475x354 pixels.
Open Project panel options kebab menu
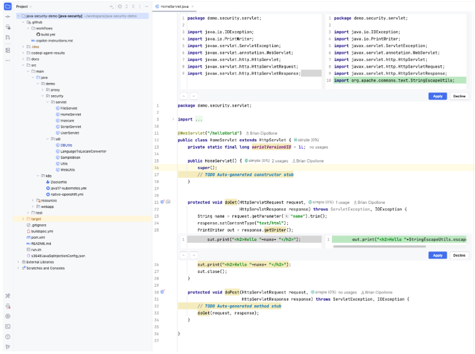tap(139, 6)
